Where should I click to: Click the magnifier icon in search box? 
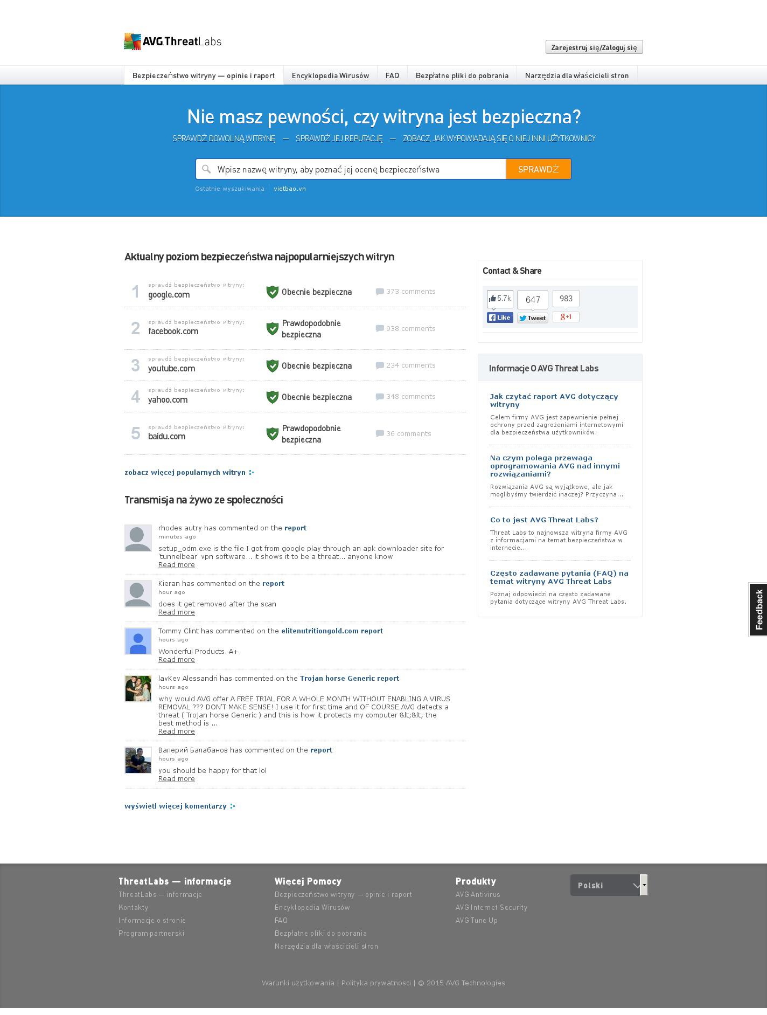click(206, 169)
